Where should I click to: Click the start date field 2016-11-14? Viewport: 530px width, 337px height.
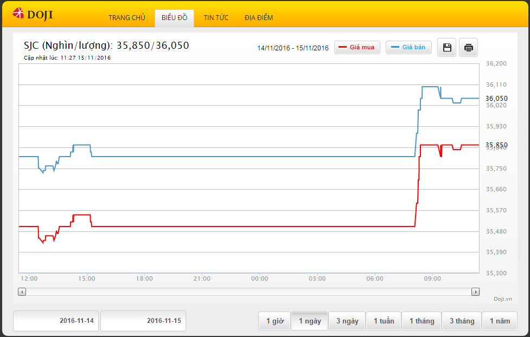coord(56,321)
